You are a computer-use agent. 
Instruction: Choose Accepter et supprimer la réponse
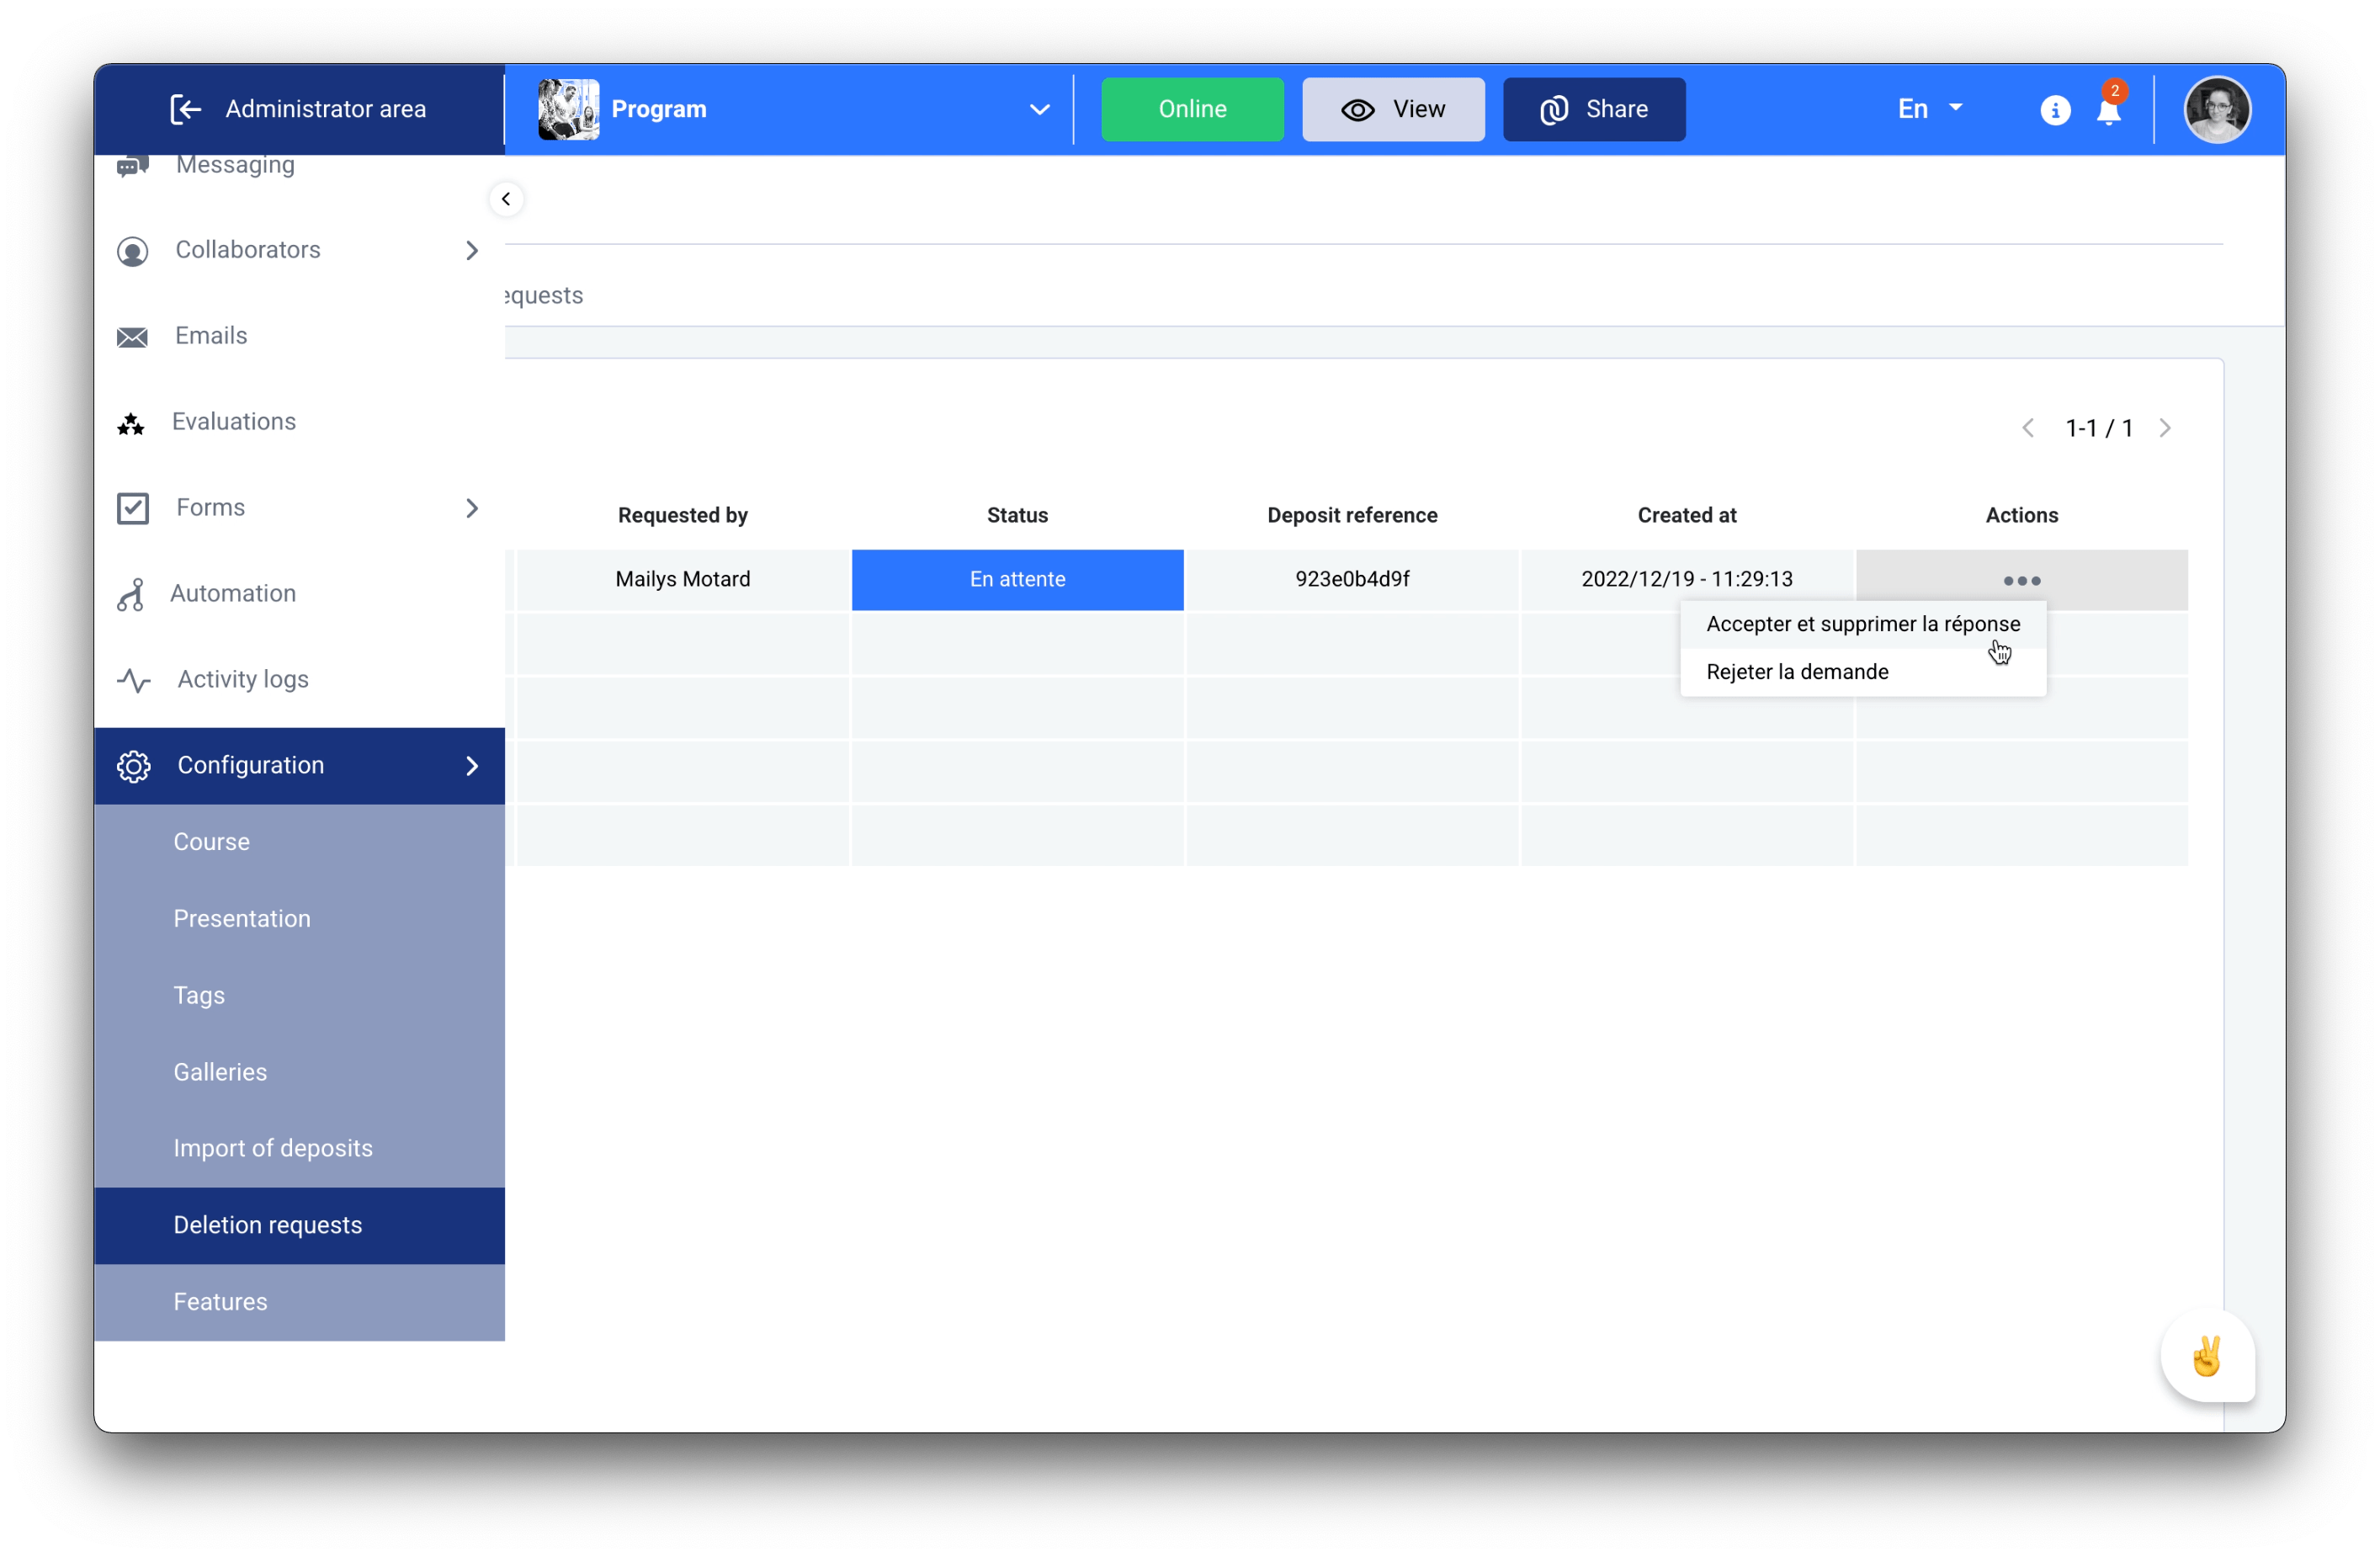(x=1862, y=624)
